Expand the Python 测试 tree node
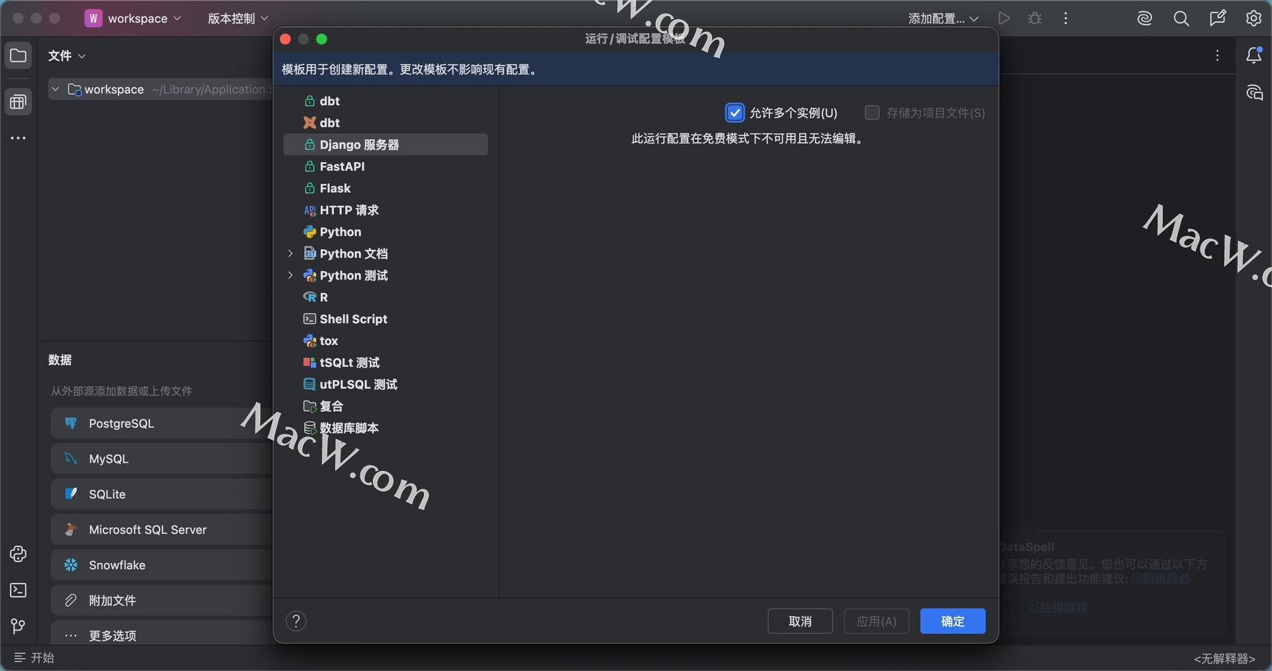The image size is (1272, 671). 290,276
